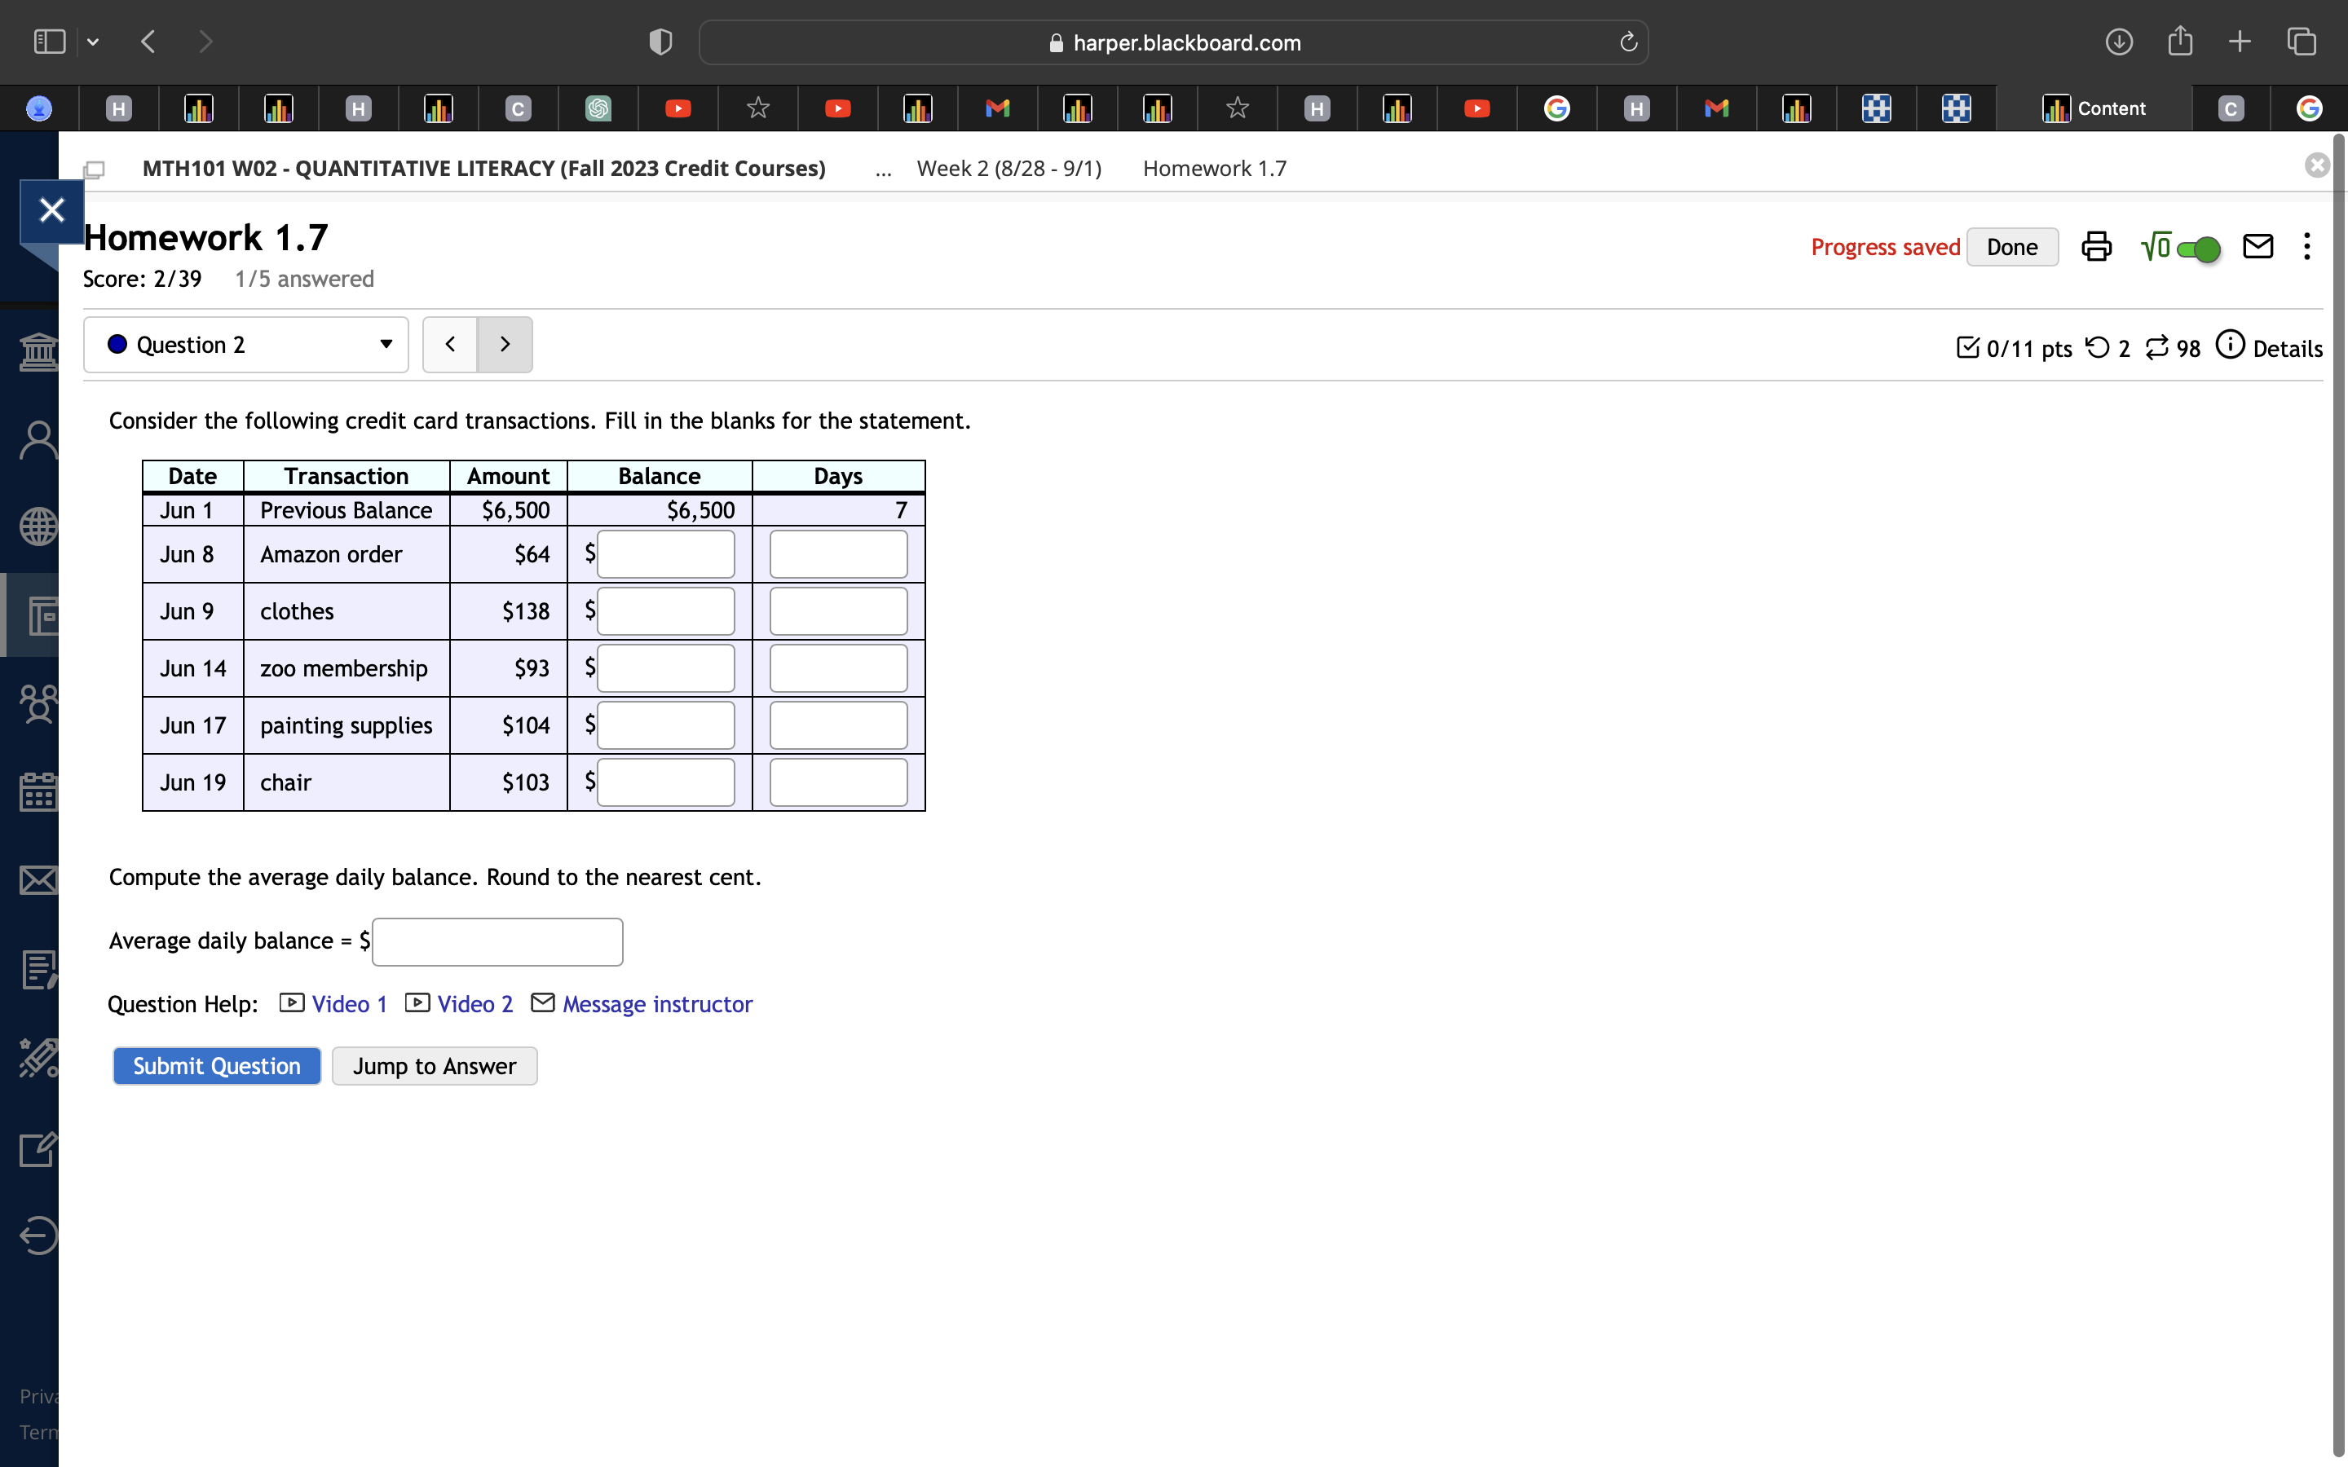2348x1467 pixels.
Task: Click the Average daily balance input field
Action: [x=497, y=941]
